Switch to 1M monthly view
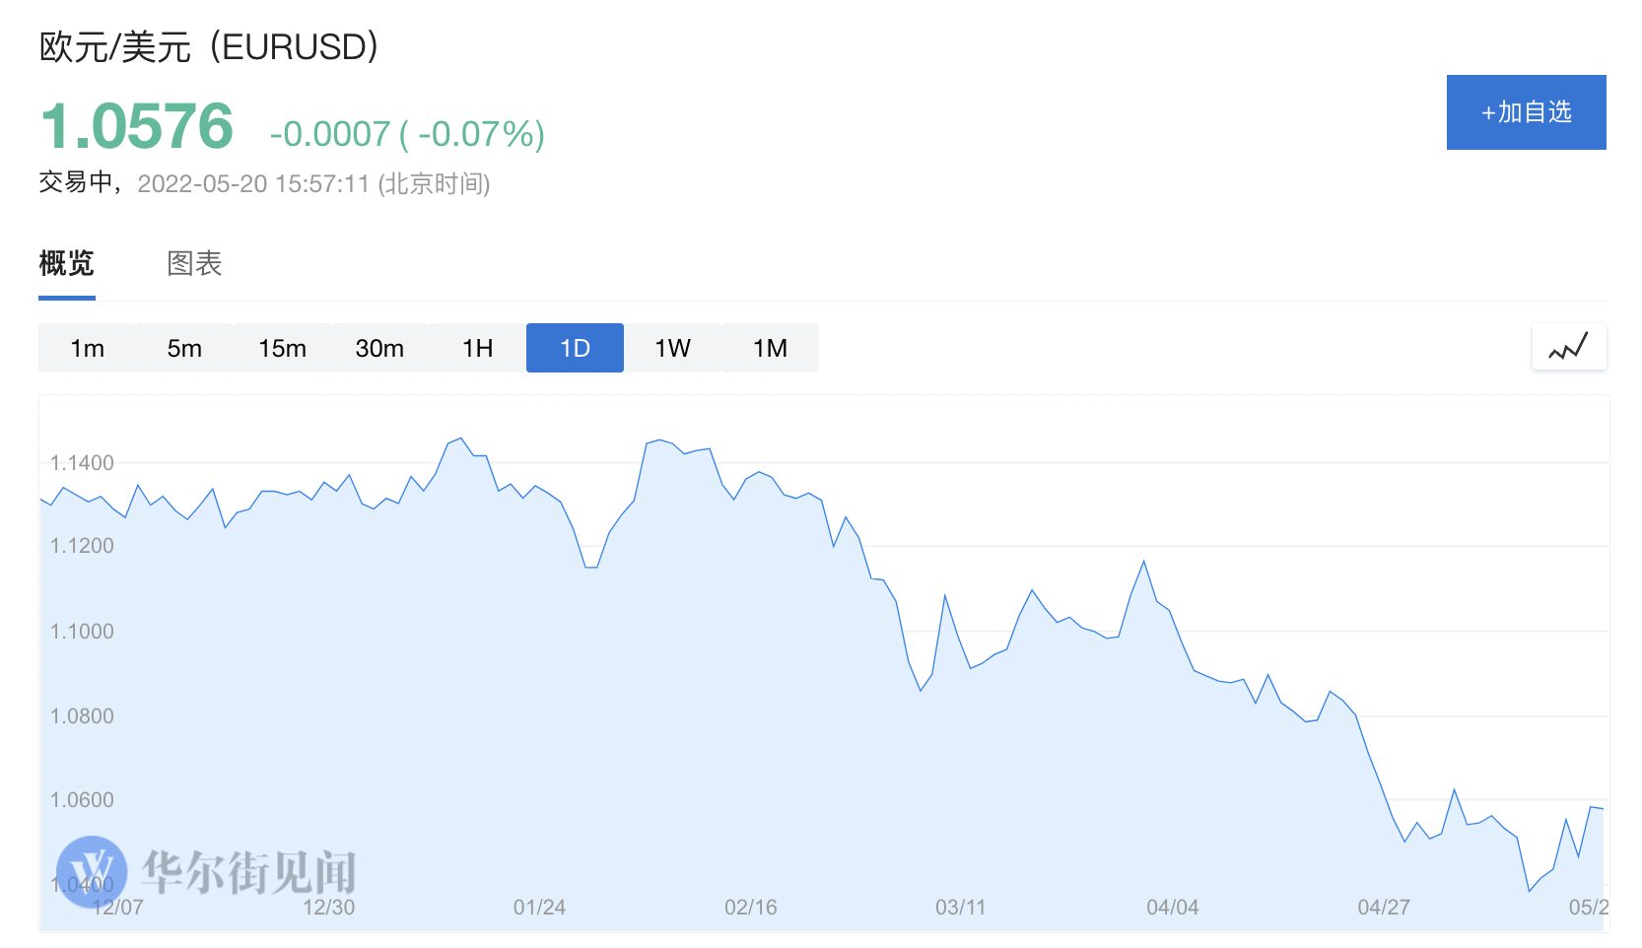 click(770, 348)
